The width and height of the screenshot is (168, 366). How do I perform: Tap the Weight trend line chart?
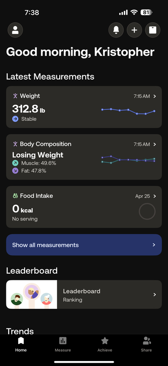click(128, 111)
